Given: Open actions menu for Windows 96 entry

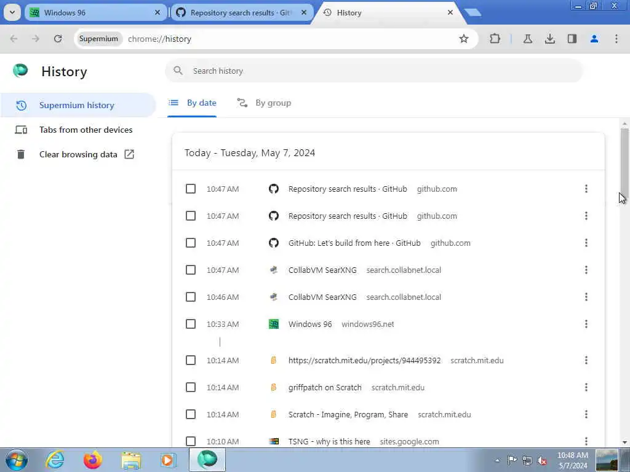Looking at the screenshot, I should [586, 324].
